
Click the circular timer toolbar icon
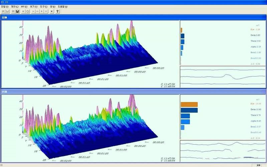pos(28,11)
